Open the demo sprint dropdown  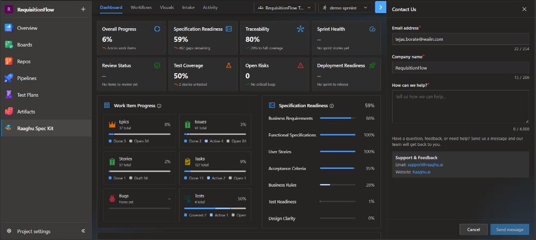[x=345, y=7]
